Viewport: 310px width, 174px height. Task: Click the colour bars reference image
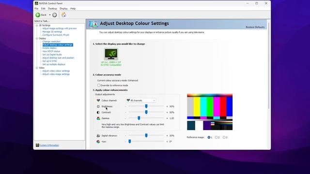click(210, 112)
